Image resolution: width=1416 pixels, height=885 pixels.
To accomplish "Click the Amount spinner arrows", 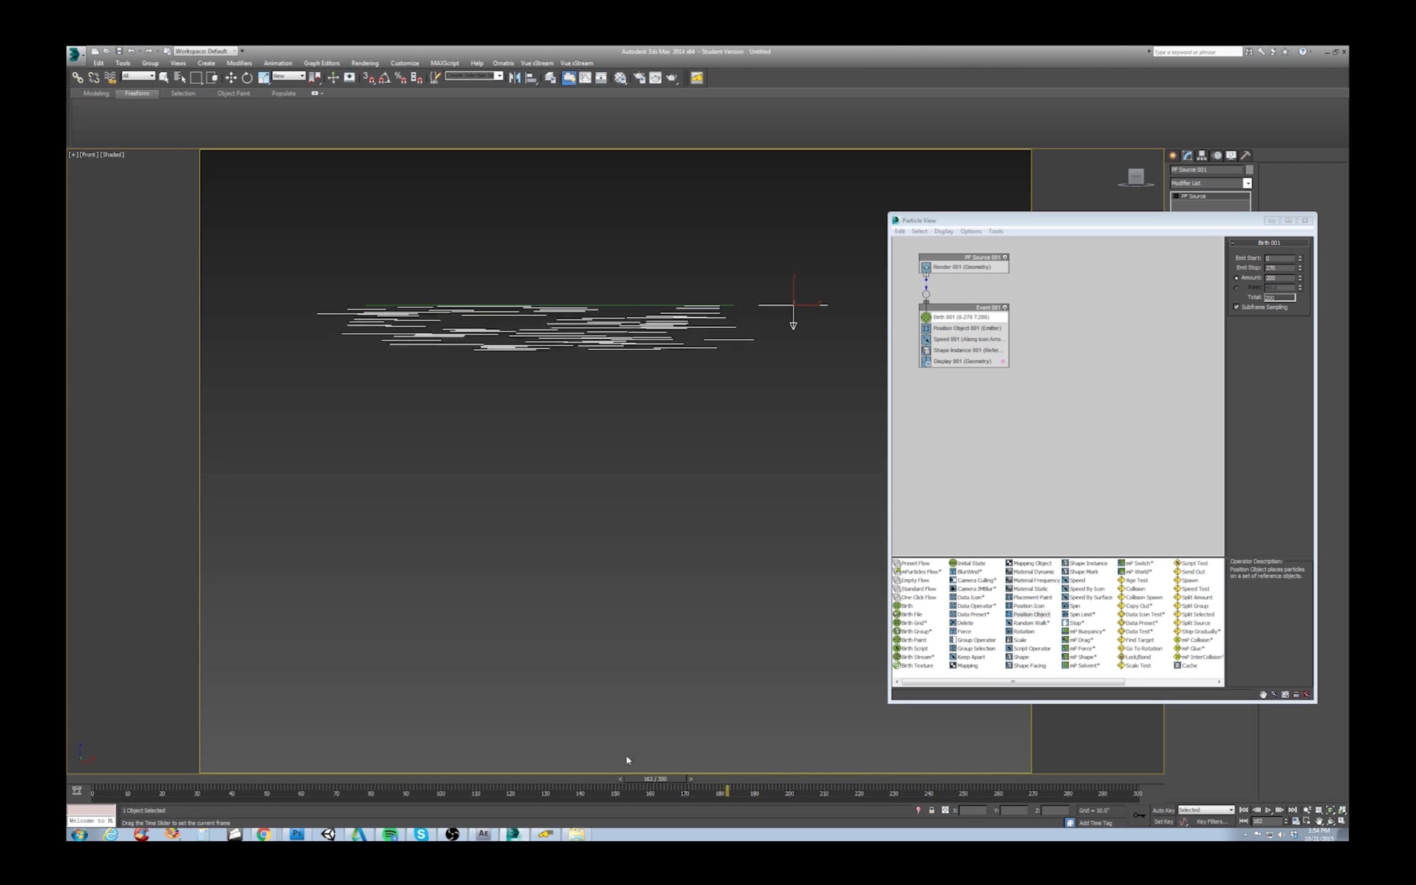I will click(1300, 278).
